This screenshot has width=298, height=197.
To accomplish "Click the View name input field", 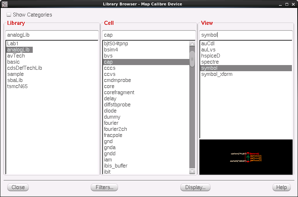I will 246,35.
